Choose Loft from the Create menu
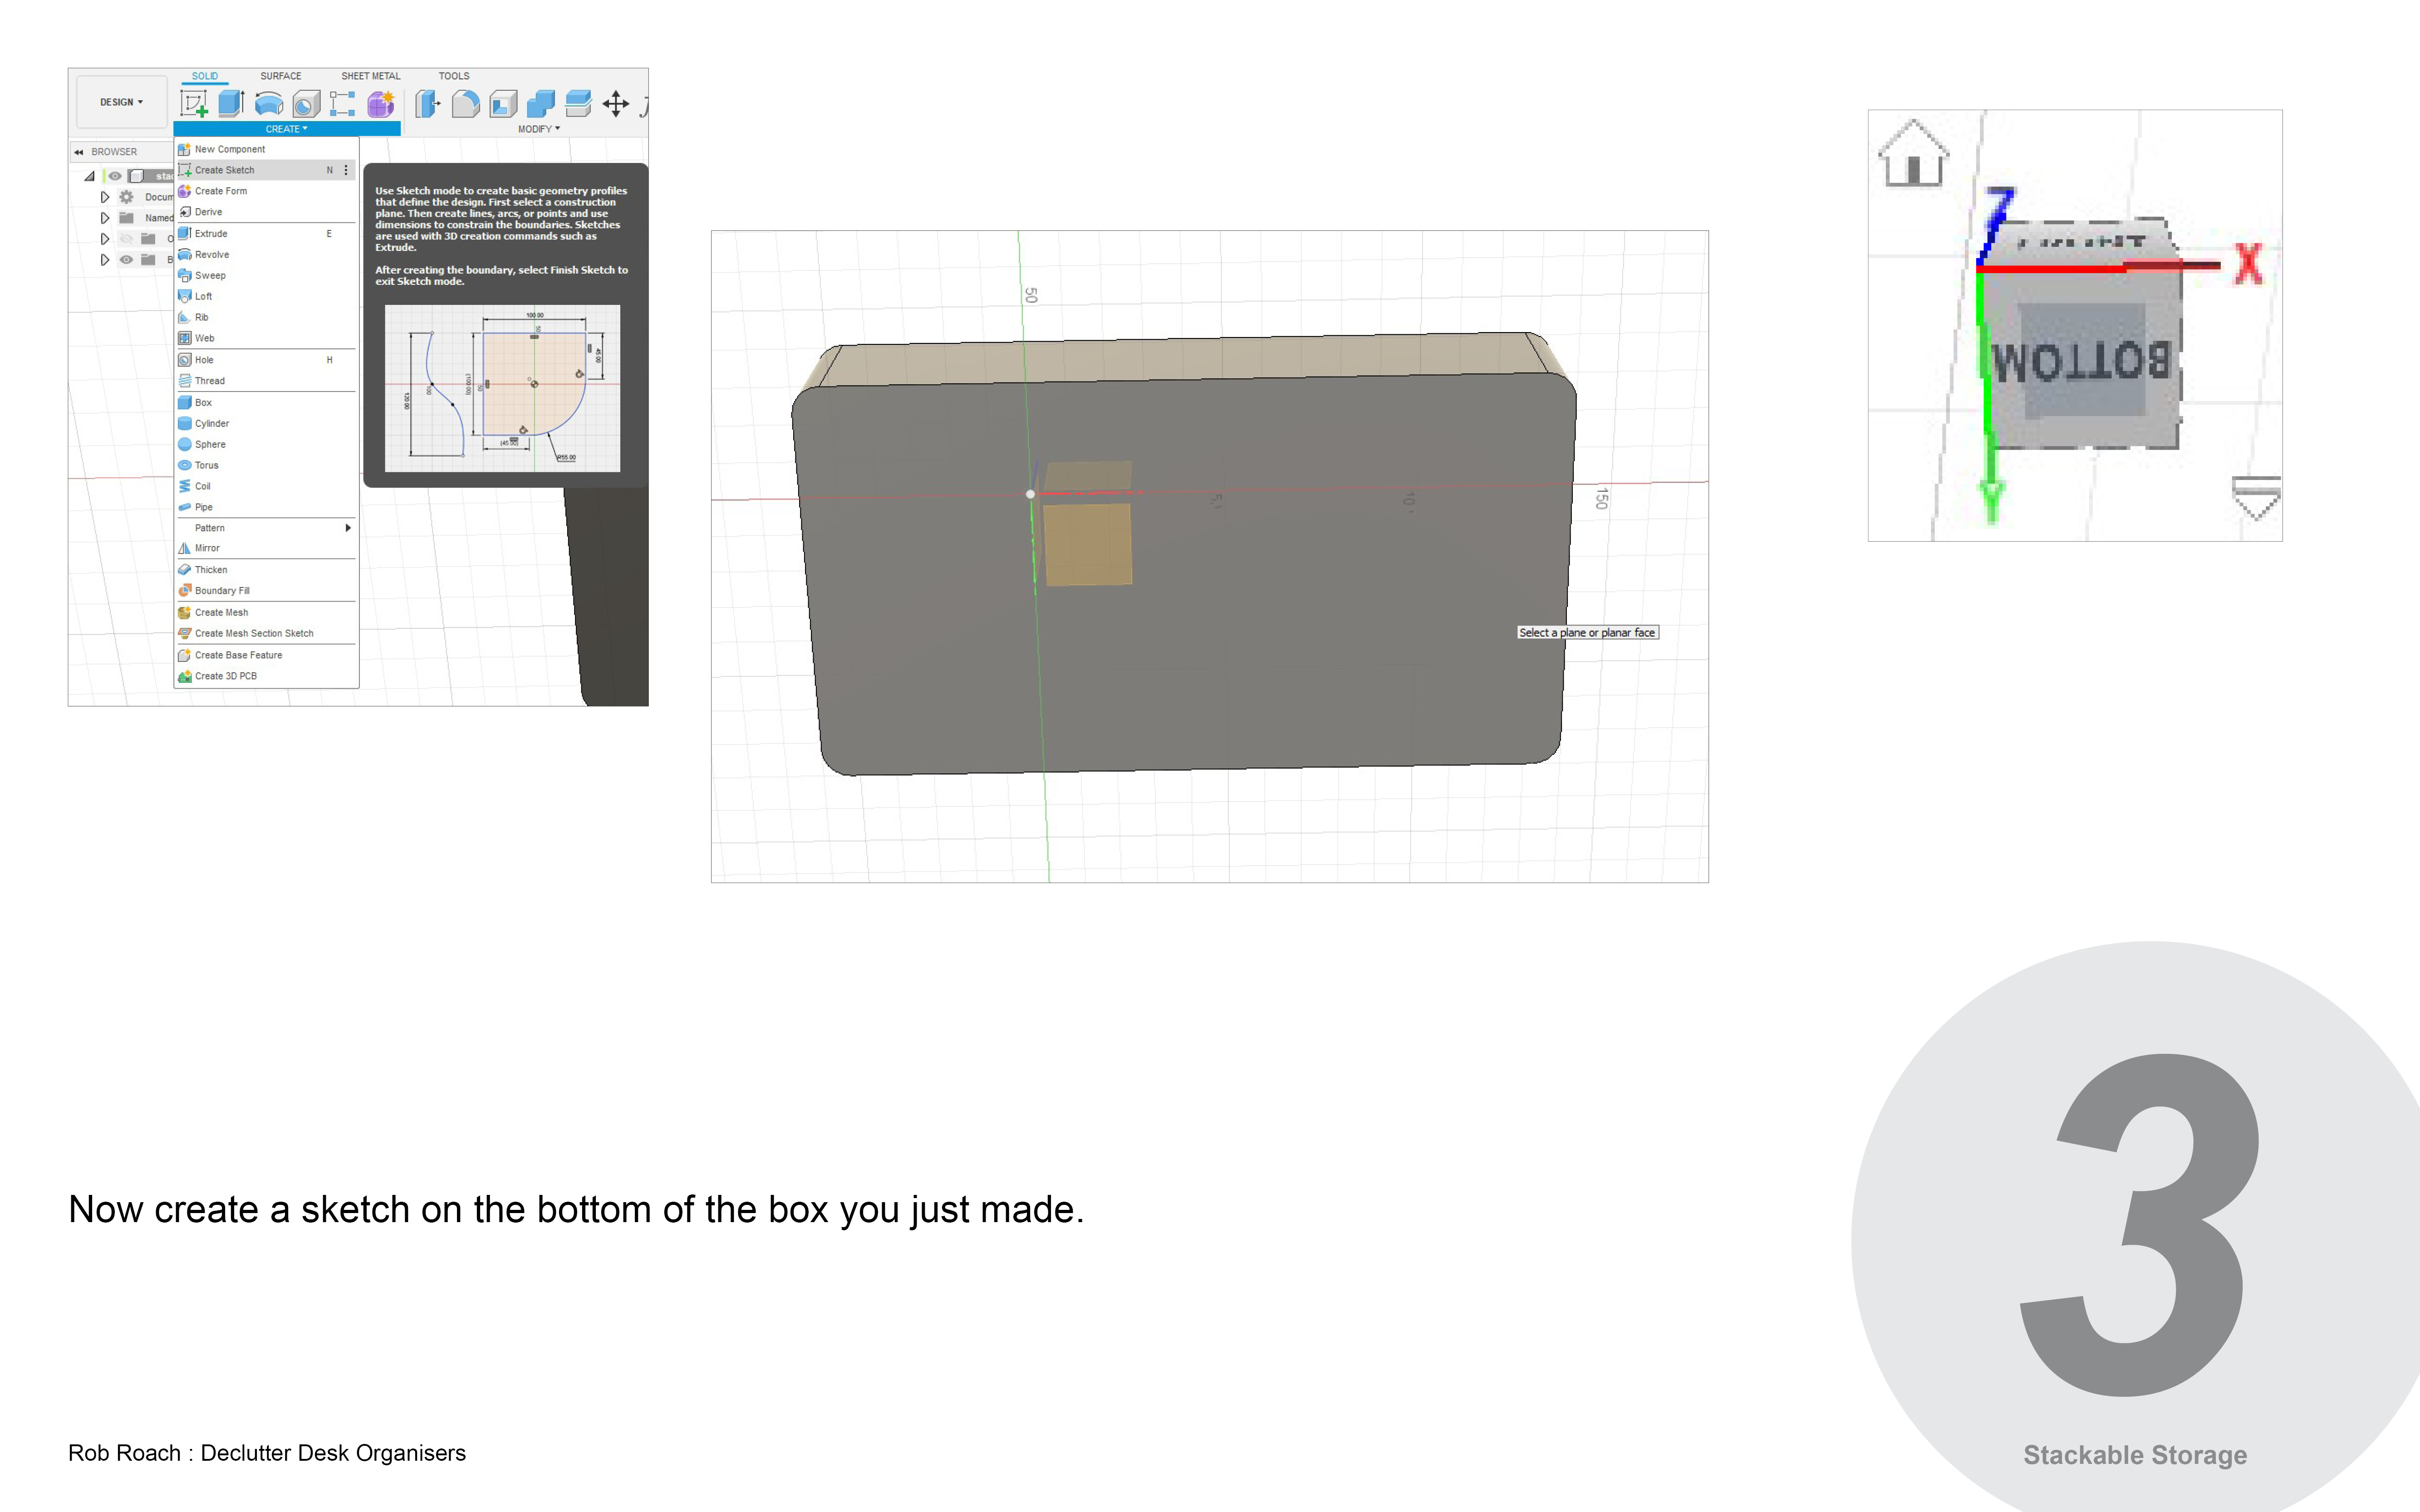 [x=266, y=297]
